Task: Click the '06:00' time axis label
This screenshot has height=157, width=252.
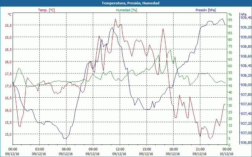Action: tap(66, 149)
